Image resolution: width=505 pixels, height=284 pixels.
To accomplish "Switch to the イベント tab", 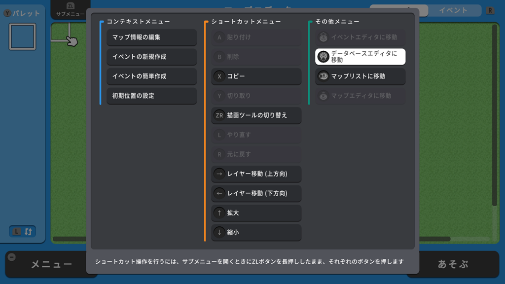I will [x=453, y=10].
